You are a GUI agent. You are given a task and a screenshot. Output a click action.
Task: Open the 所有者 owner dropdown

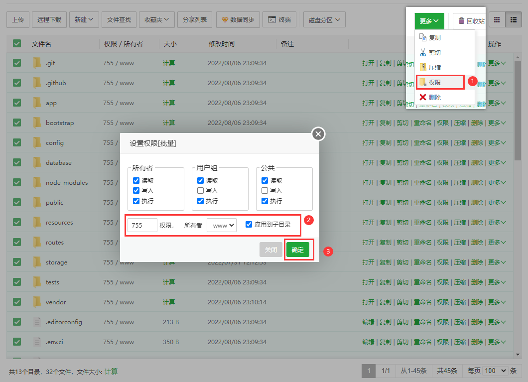[222, 226]
